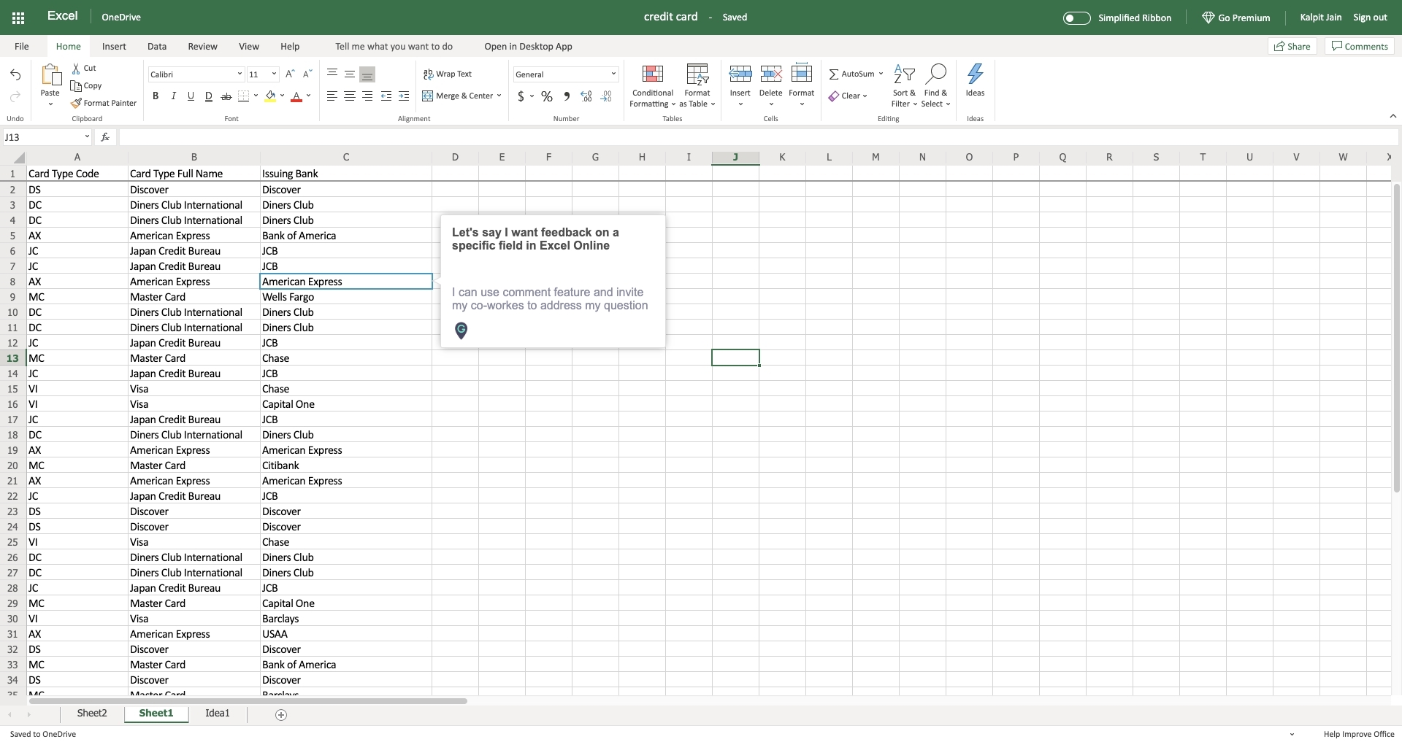Align cell contents to the middle
The height and width of the screenshot is (742, 1402).
pos(350,74)
